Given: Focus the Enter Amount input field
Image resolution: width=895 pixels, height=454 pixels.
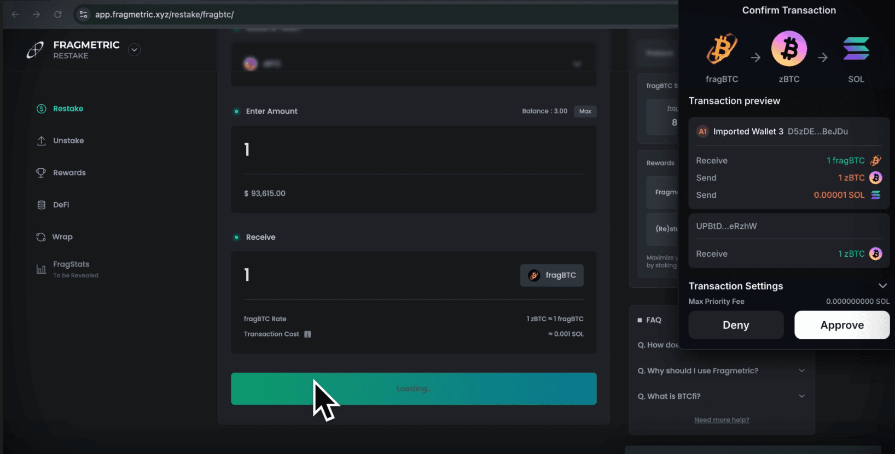Looking at the screenshot, I should (414, 150).
